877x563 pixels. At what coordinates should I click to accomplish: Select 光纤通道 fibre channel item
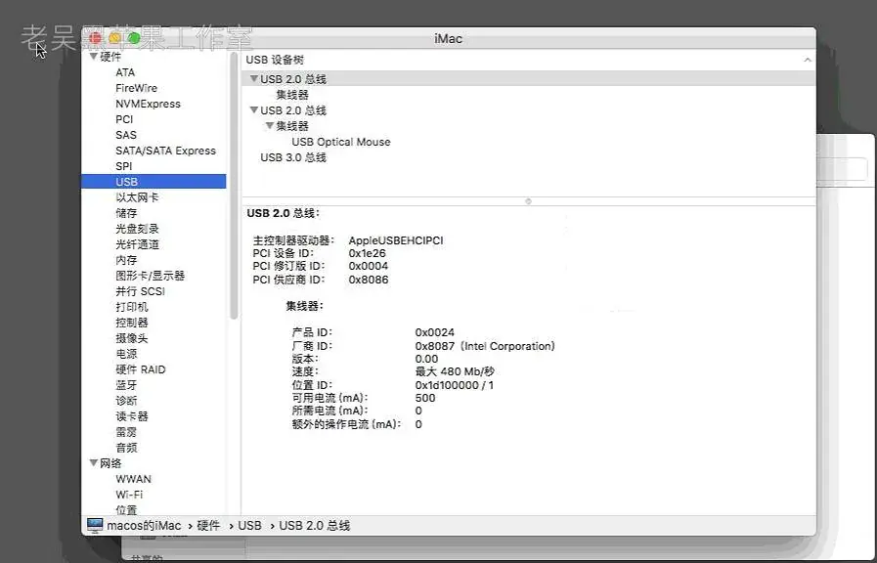tap(137, 244)
